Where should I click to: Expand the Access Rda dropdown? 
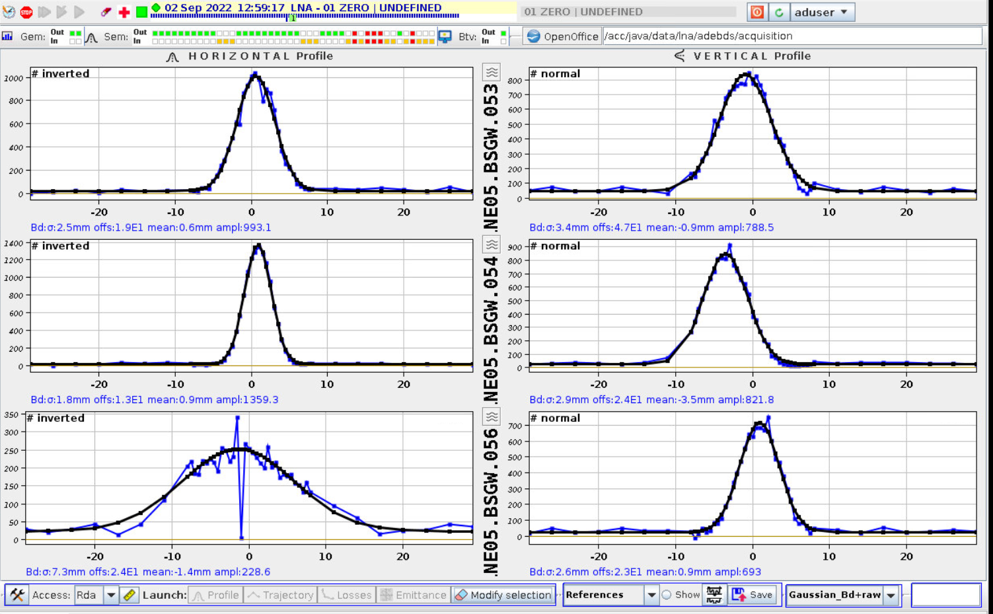tap(111, 595)
